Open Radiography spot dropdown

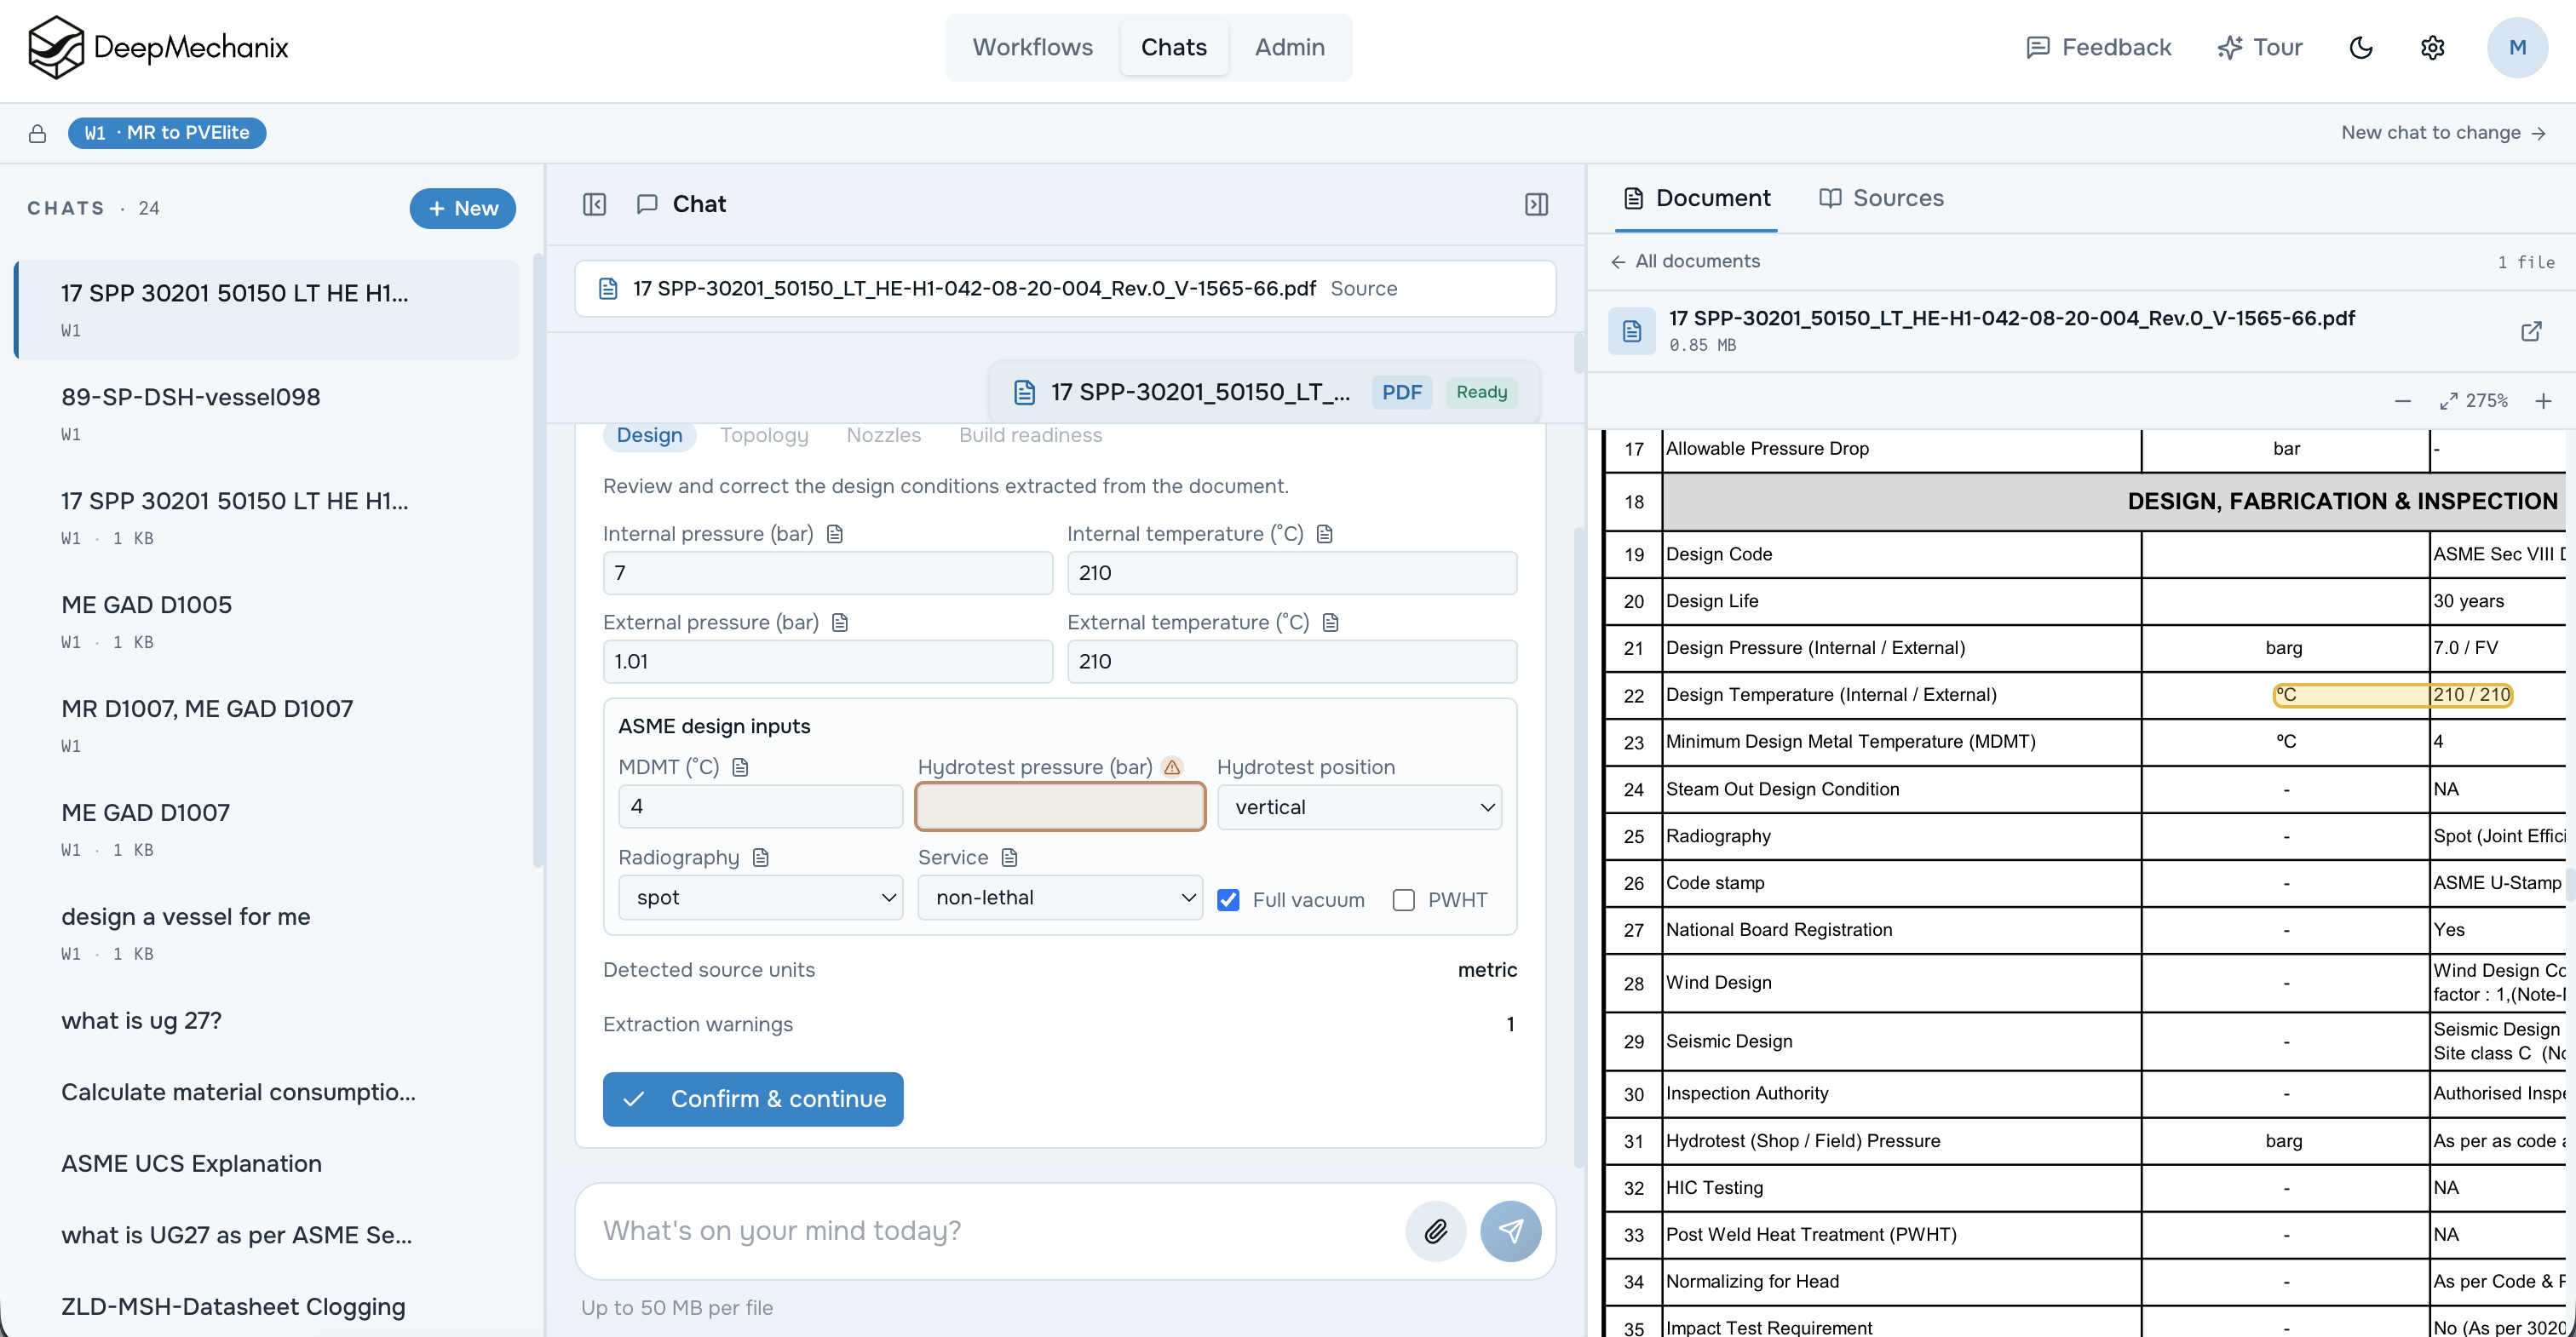tap(761, 897)
